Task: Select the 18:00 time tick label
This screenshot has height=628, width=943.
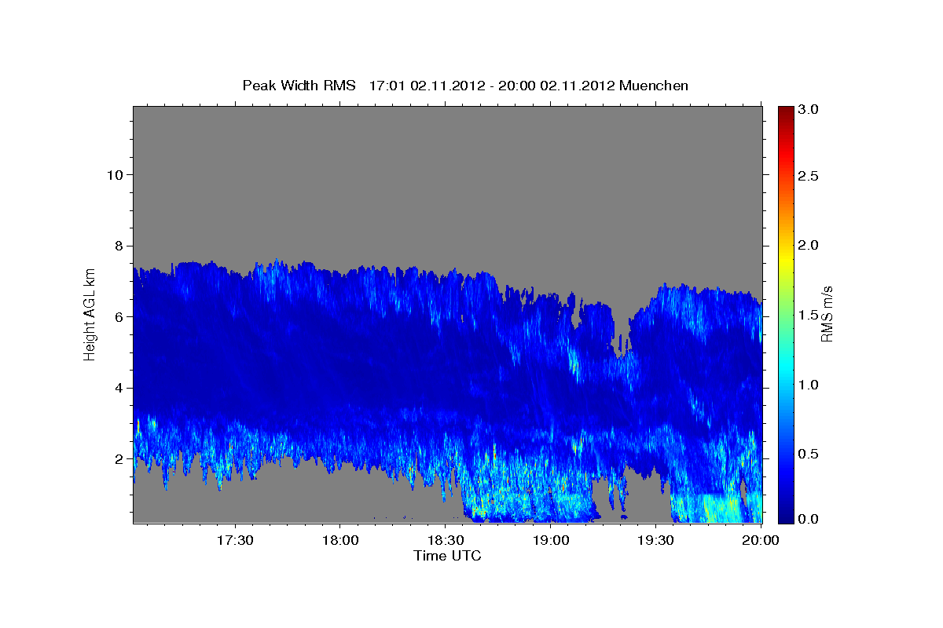Action: (x=340, y=540)
